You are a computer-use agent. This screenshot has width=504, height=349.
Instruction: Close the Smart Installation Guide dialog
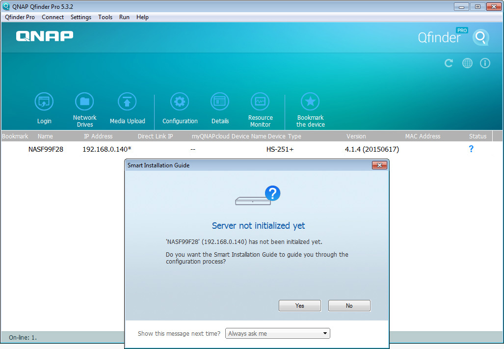coord(379,165)
